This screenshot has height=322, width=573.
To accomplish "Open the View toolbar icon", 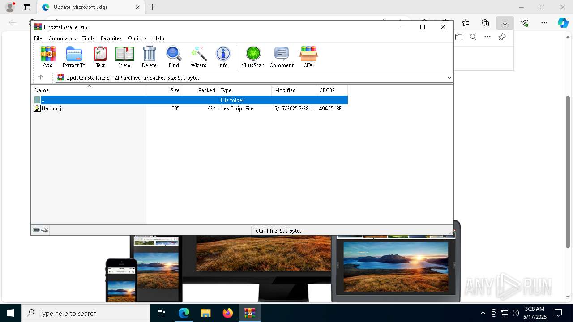I will click(124, 57).
